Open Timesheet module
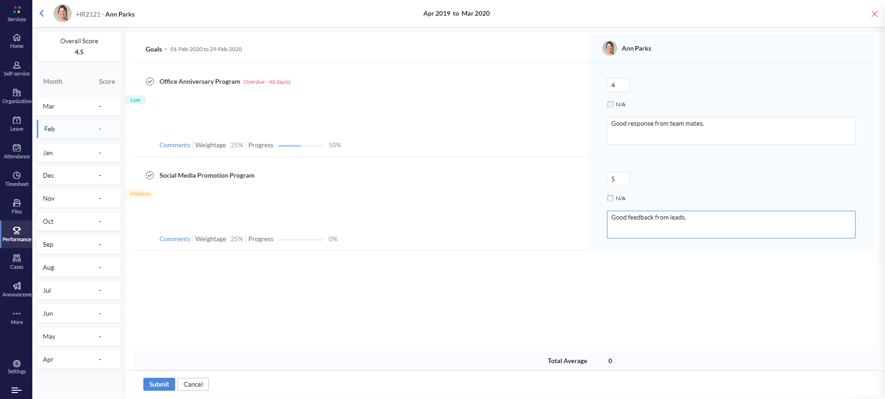 pyautogui.click(x=17, y=179)
